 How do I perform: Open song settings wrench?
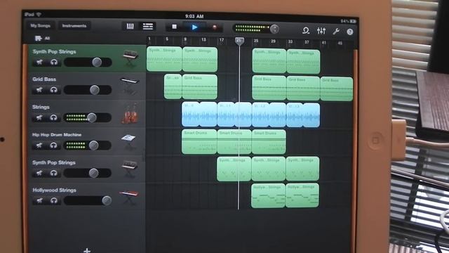click(336, 31)
